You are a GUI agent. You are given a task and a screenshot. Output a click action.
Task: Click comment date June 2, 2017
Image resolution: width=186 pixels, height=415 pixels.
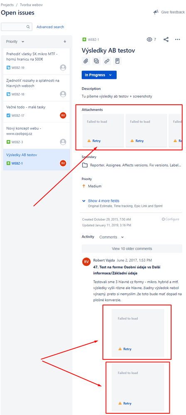[x=135, y=260]
